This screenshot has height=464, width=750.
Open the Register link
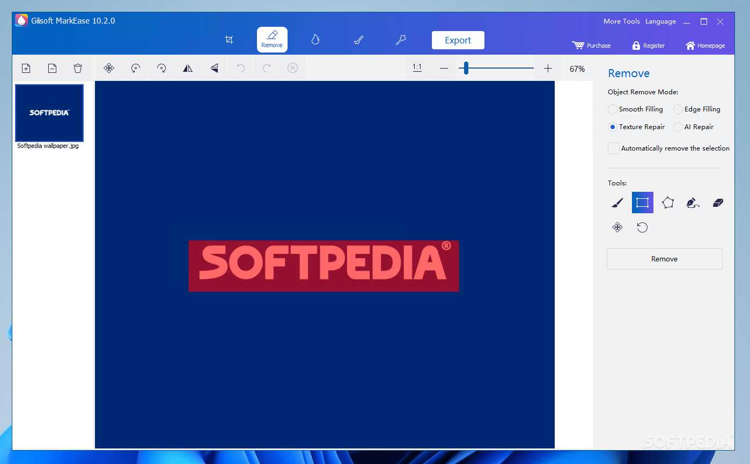(648, 46)
